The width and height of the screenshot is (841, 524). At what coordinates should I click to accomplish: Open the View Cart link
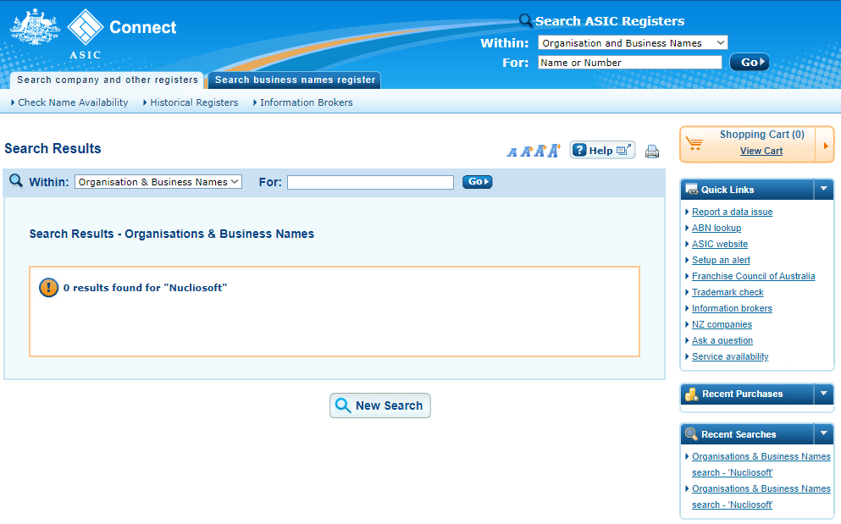click(x=761, y=151)
